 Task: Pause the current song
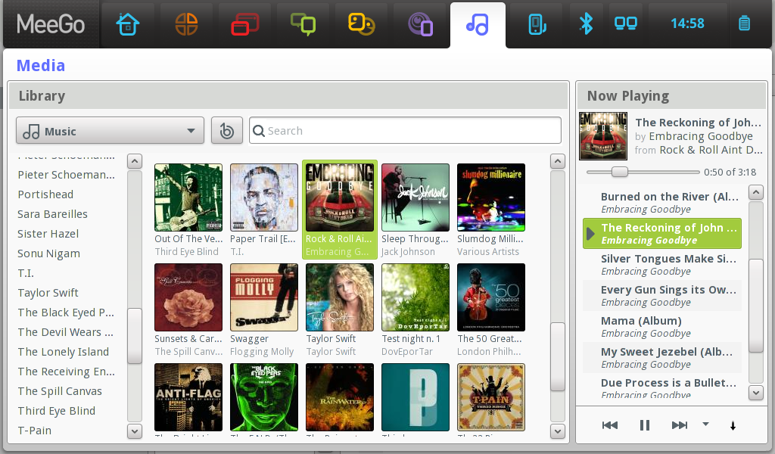click(x=645, y=425)
